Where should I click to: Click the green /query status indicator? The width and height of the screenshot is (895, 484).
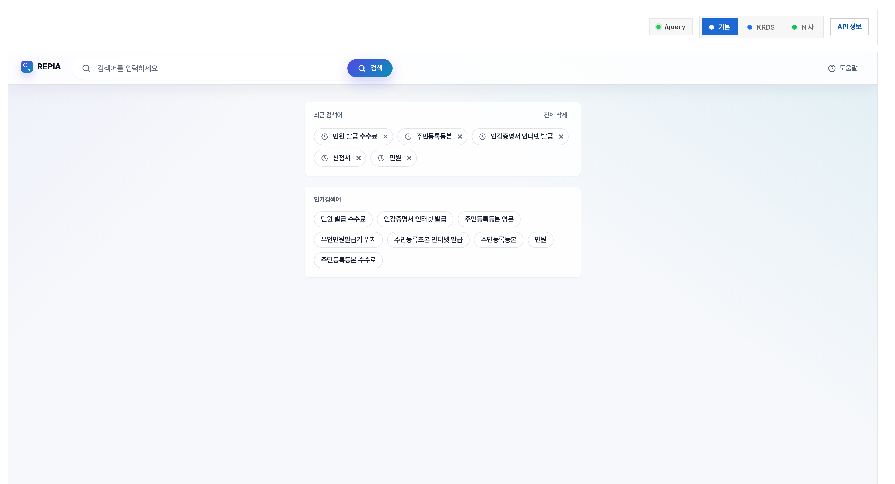click(x=658, y=27)
